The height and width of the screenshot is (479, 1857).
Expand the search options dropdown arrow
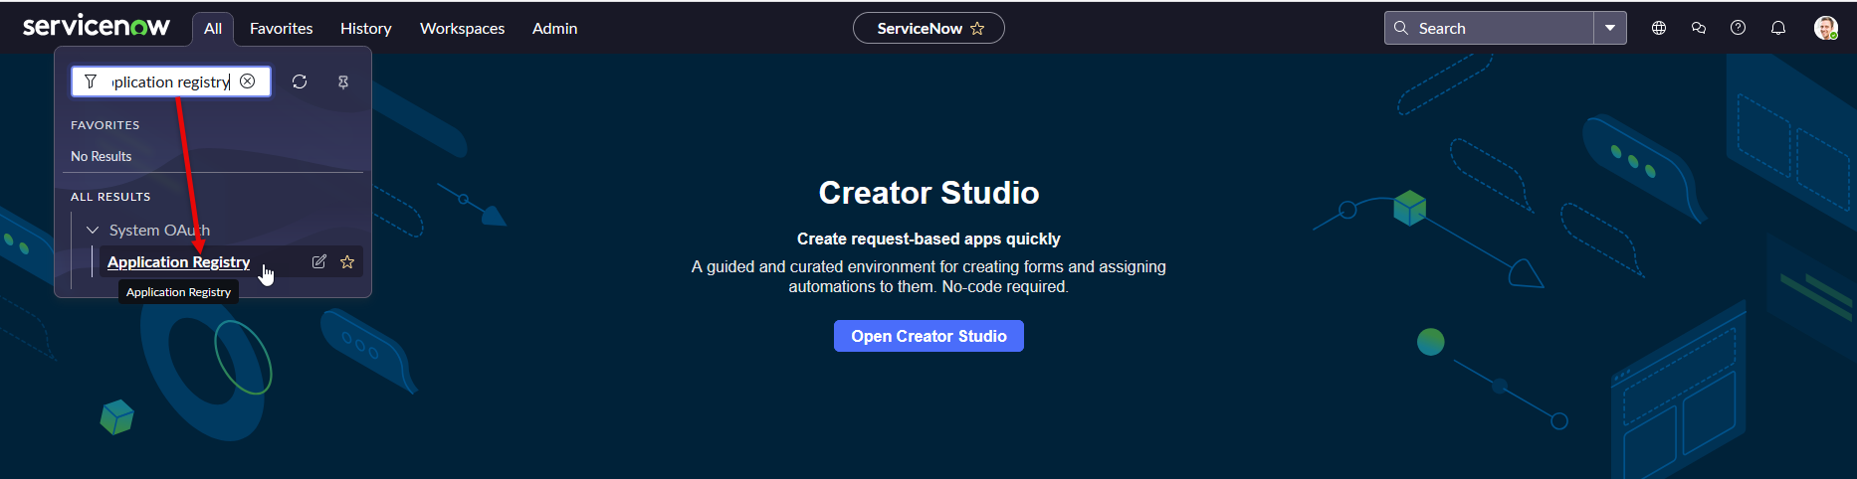tap(1609, 29)
